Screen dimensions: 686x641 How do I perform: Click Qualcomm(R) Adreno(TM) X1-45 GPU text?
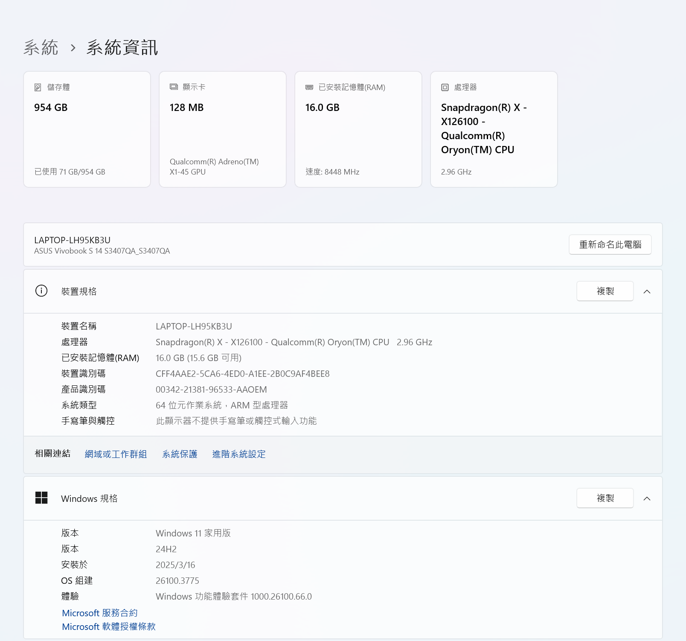point(214,167)
